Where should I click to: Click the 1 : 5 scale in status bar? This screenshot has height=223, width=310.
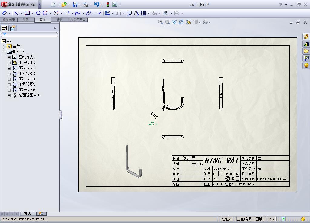pos(270,219)
